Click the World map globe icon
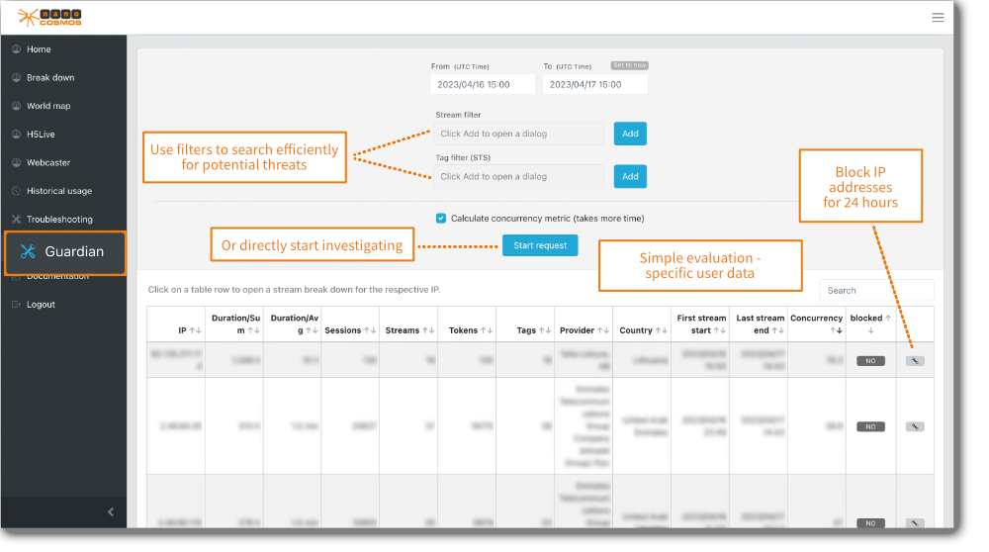989x552 pixels. 16,106
